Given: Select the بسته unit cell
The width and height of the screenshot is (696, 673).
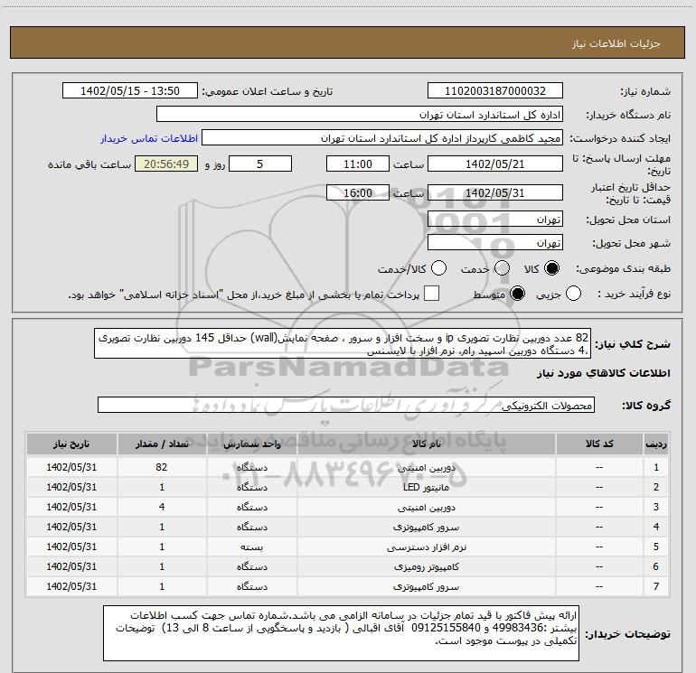Looking at the screenshot, I should click(251, 547).
